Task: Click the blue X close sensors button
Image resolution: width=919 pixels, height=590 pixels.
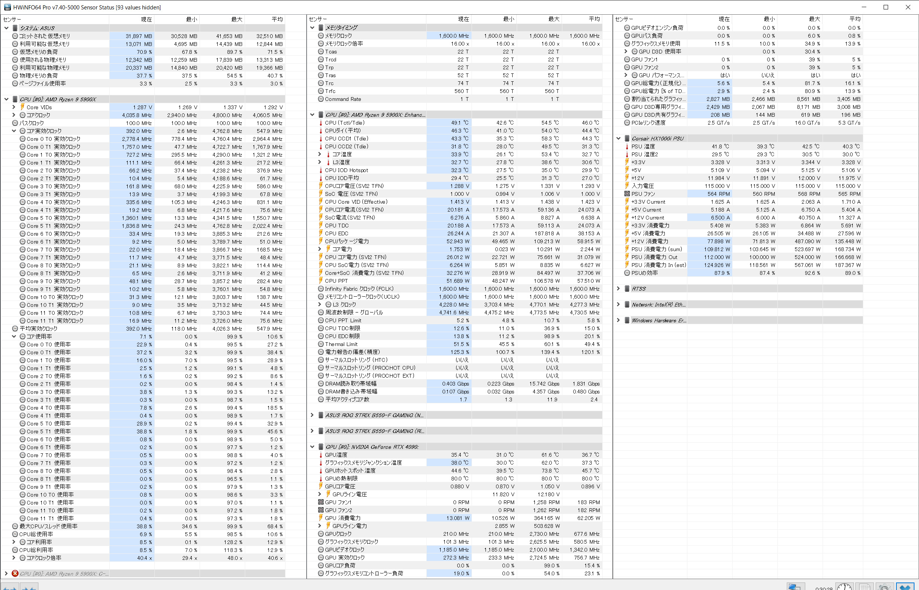Action: pyautogui.click(x=905, y=587)
